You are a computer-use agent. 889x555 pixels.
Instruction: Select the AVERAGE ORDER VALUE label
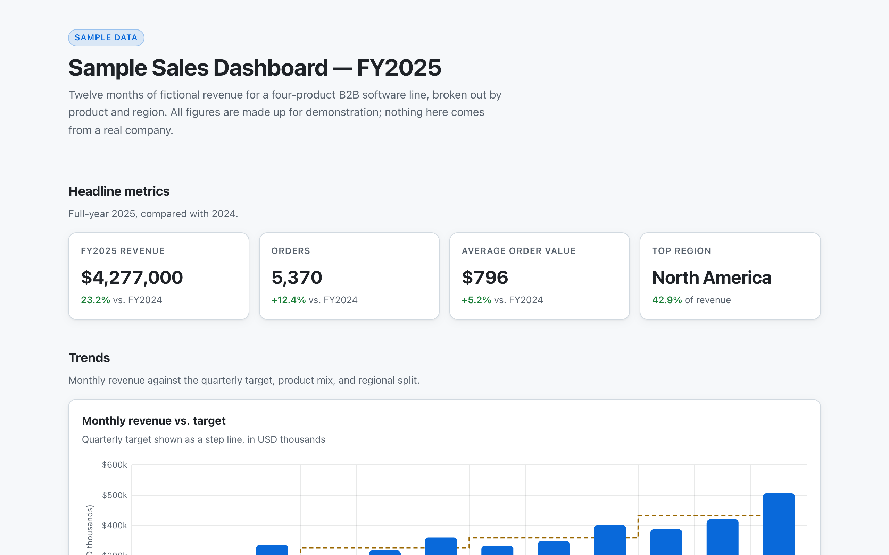pyautogui.click(x=518, y=251)
